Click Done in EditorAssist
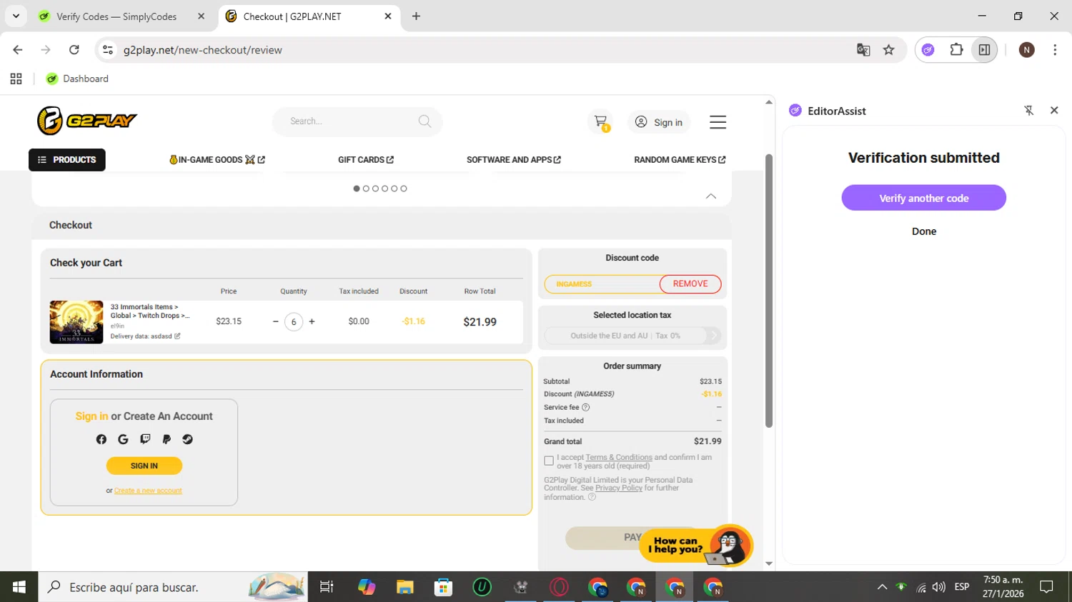Viewport: 1072px width, 602px height. [x=923, y=231]
